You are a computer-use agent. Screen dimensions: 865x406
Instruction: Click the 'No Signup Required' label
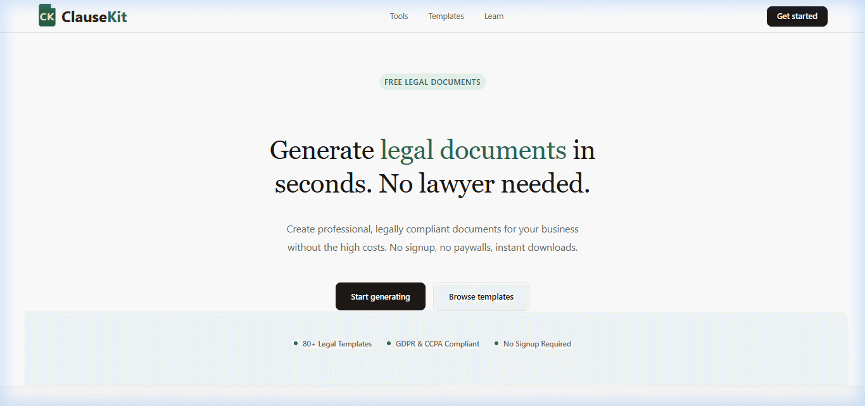(x=537, y=344)
